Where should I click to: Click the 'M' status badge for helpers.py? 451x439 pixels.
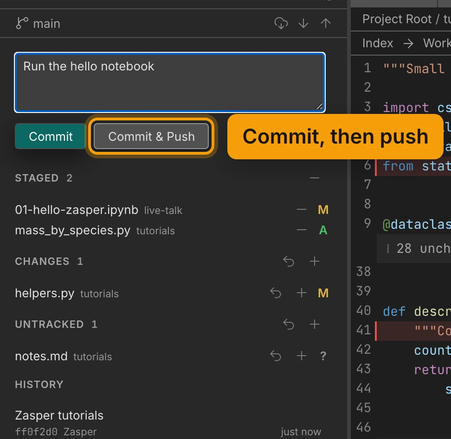pos(323,293)
